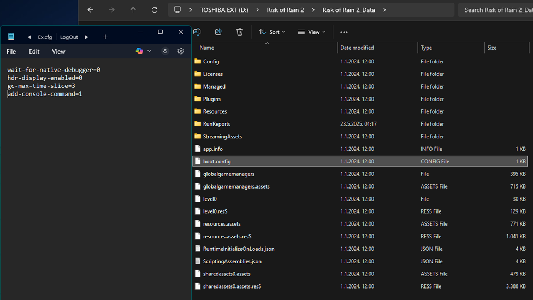Select the level0 file
Viewport: 533px width, 300px height.
click(360, 199)
